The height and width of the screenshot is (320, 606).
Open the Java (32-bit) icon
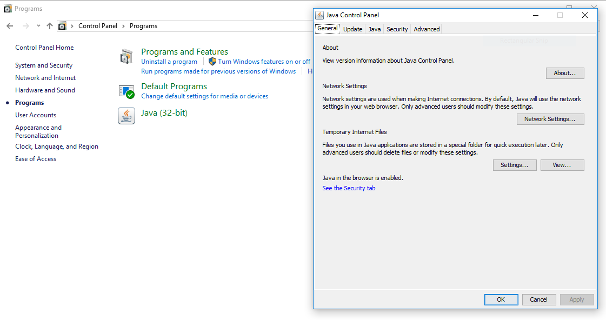(126, 116)
